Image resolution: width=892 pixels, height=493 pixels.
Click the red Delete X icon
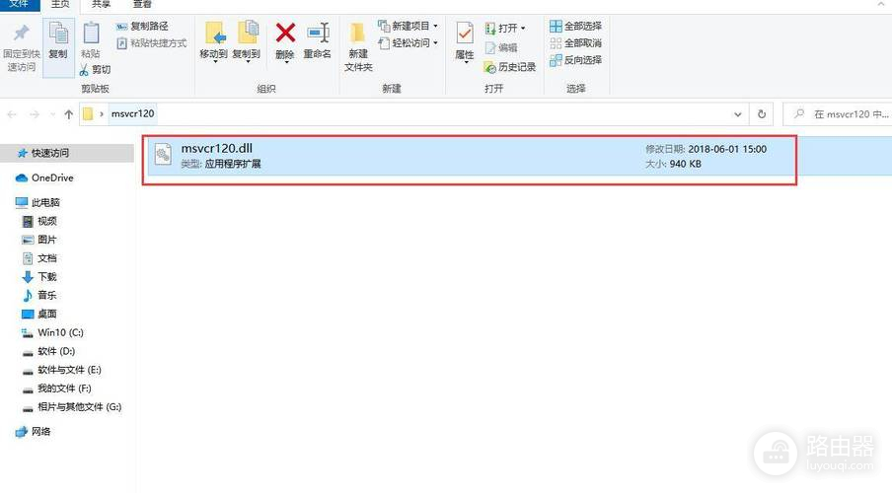click(285, 33)
